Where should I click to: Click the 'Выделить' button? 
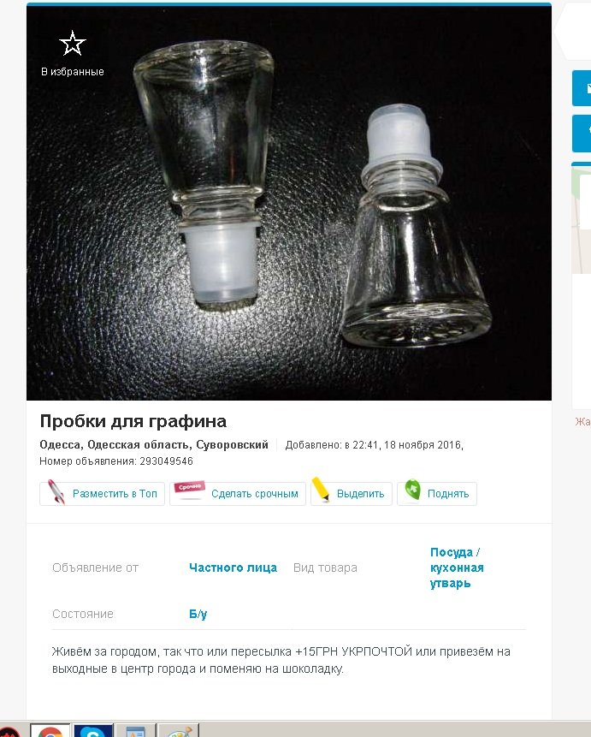[x=352, y=494]
